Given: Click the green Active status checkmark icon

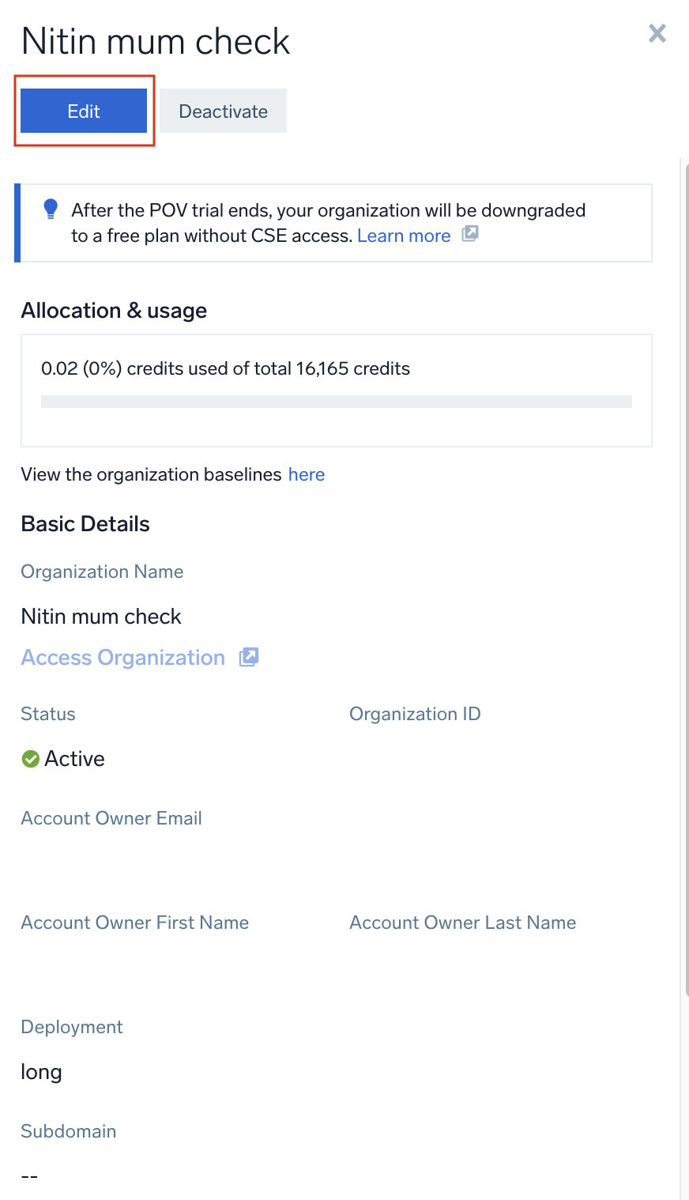Looking at the screenshot, I should (31, 759).
